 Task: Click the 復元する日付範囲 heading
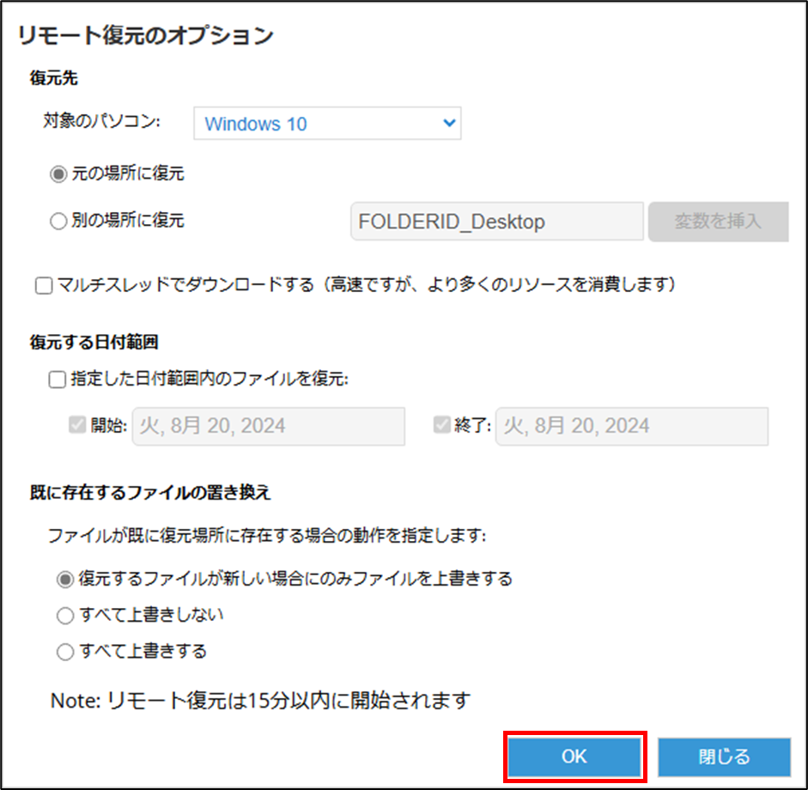click(x=94, y=342)
